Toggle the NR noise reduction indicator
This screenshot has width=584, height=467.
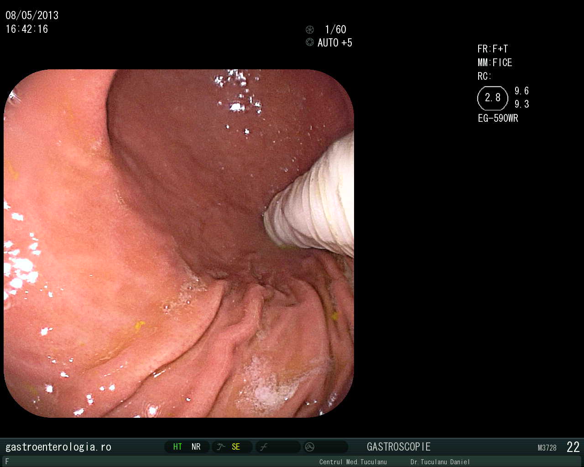click(x=196, y=447)
